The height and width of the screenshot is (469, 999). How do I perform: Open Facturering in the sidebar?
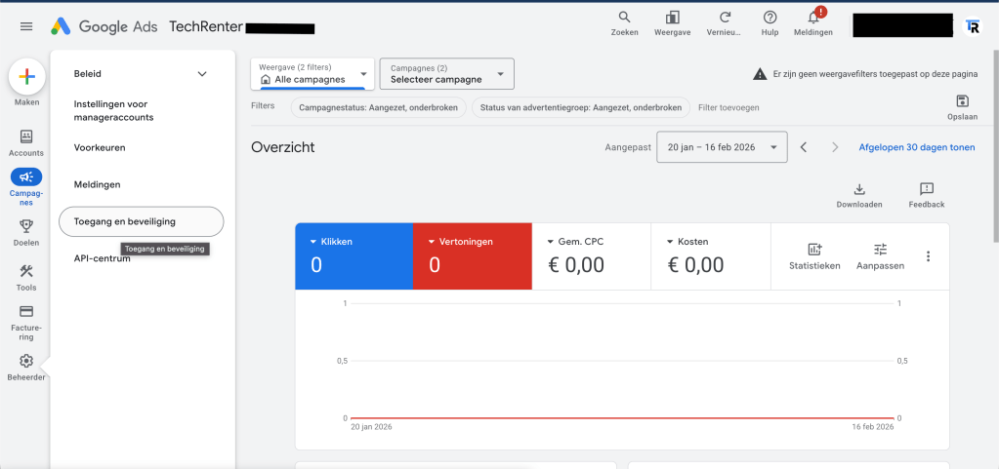pos(26,312)
